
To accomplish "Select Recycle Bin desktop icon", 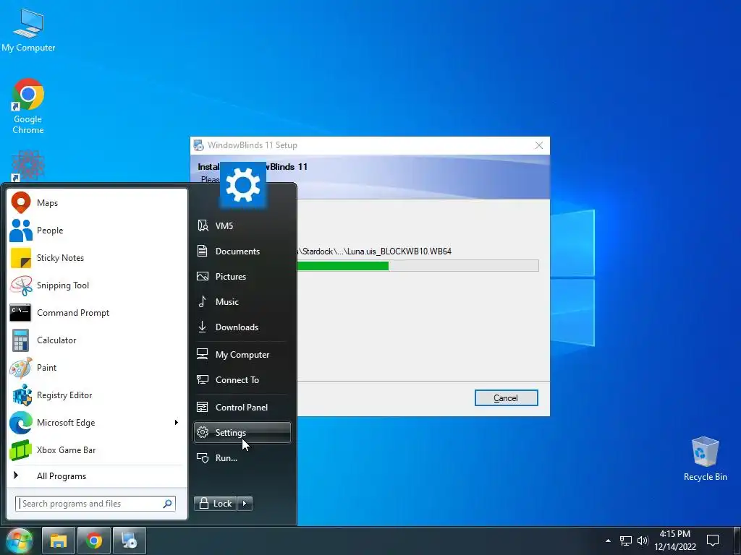I will pyautogui.click(x=705, y=459).
